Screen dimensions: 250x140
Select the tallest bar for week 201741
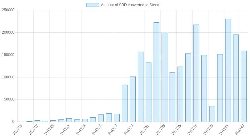228,70
